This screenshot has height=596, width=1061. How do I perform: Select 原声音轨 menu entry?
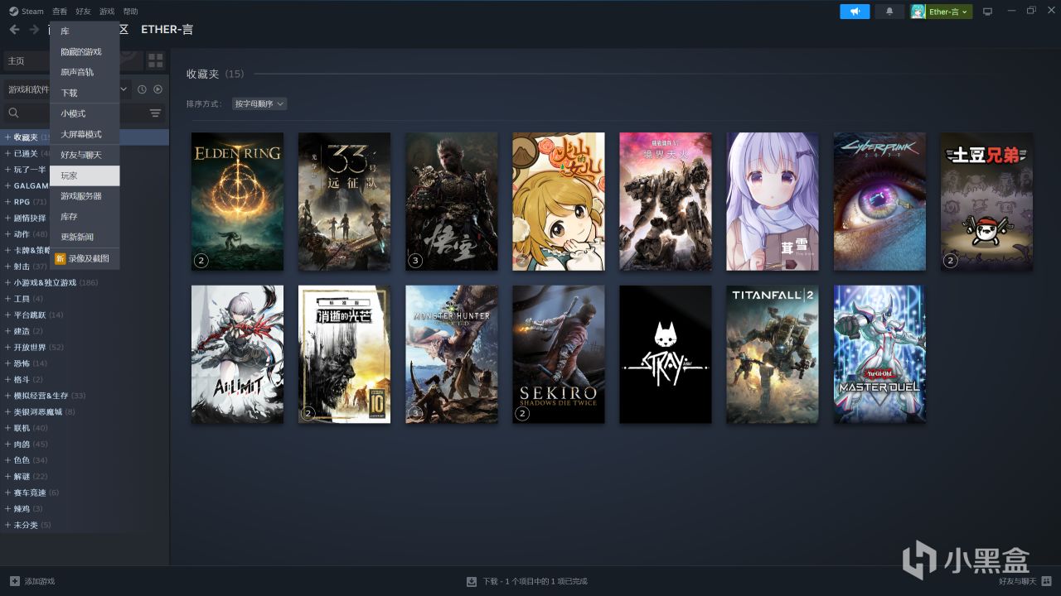point(85,72)
